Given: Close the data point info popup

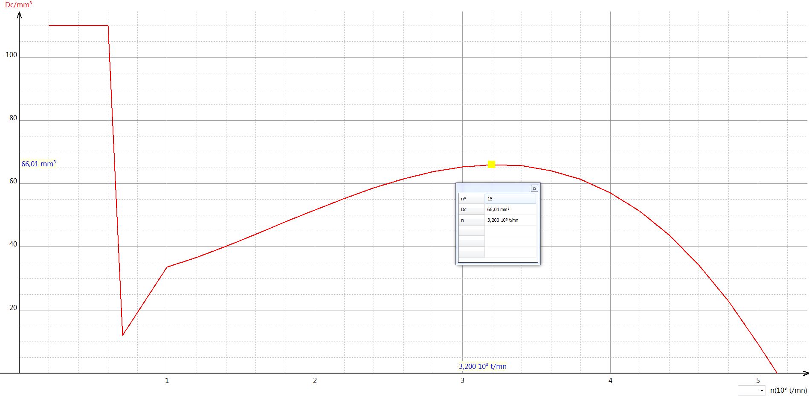Looking at the screenshot, I should [534, 188].
